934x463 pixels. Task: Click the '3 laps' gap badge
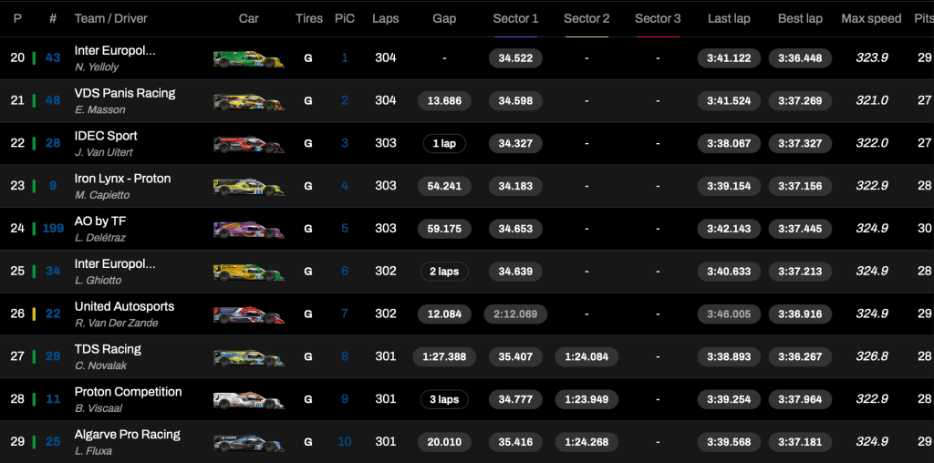(444, 399)
